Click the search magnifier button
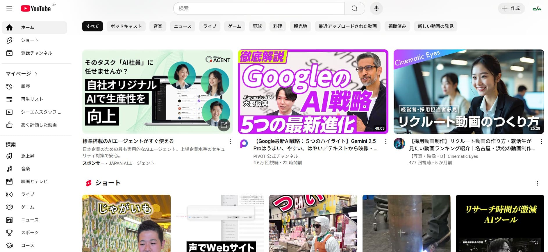This screenshot has height=252, width=548. pyautogui.click(x=354, y=8)
